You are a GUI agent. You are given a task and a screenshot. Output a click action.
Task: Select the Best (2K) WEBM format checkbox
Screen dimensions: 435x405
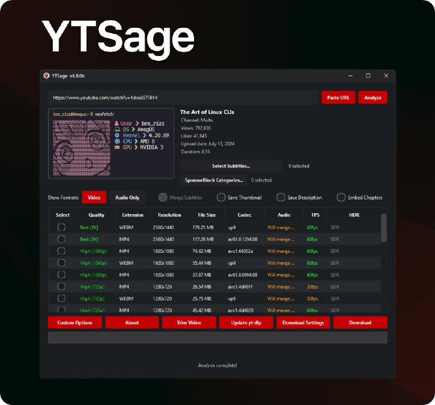[61, 227]
